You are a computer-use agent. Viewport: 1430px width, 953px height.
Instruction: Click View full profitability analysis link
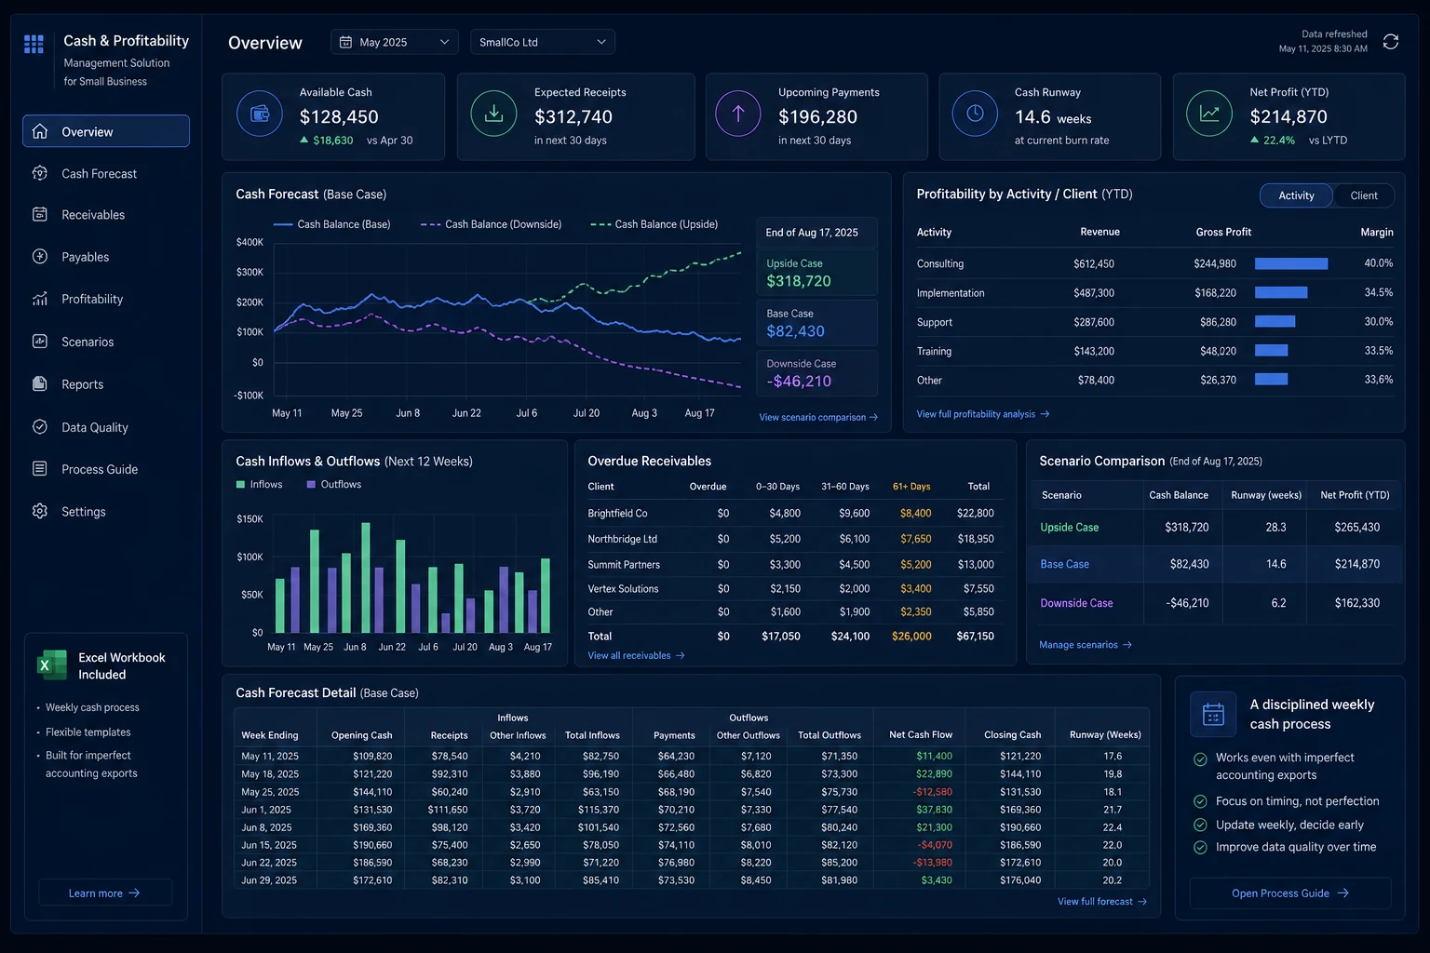coord(983,414)
